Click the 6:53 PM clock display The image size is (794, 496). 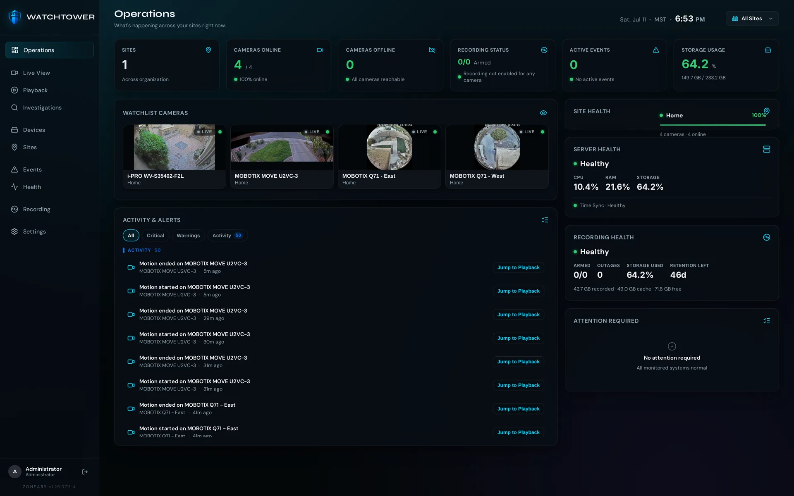[690, 19]
